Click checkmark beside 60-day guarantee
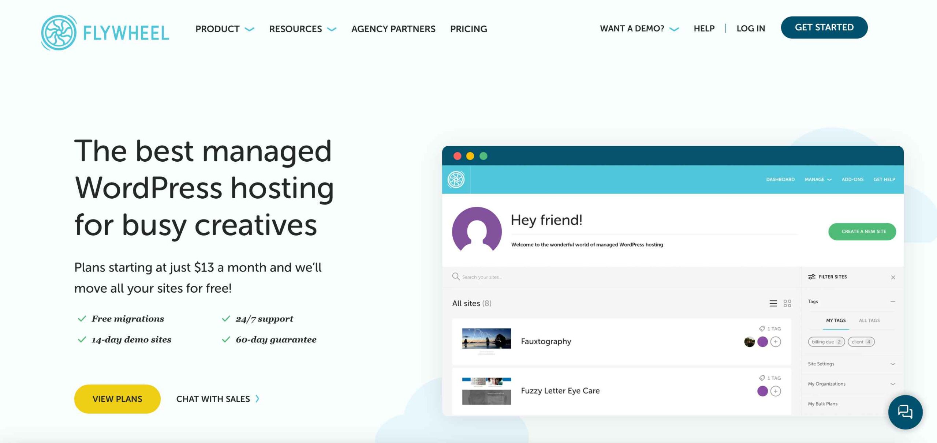The width and height of the screenshot is (937, 443). pyautogui.click(x=226, y=339)
